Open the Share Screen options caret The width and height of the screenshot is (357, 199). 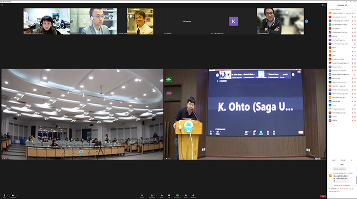coord(181,195)
